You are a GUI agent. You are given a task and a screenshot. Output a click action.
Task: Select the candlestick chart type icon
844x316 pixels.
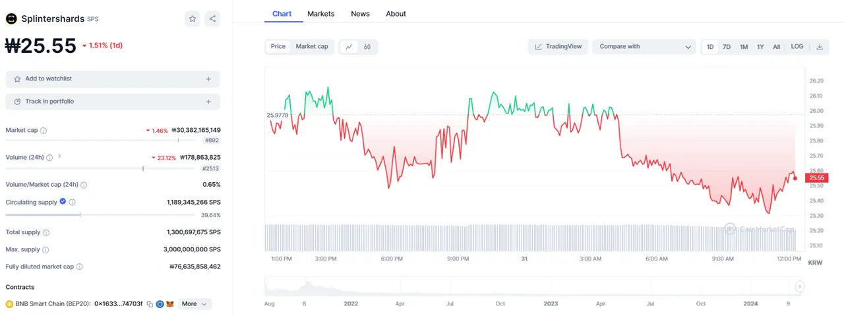tap(367, 47)
